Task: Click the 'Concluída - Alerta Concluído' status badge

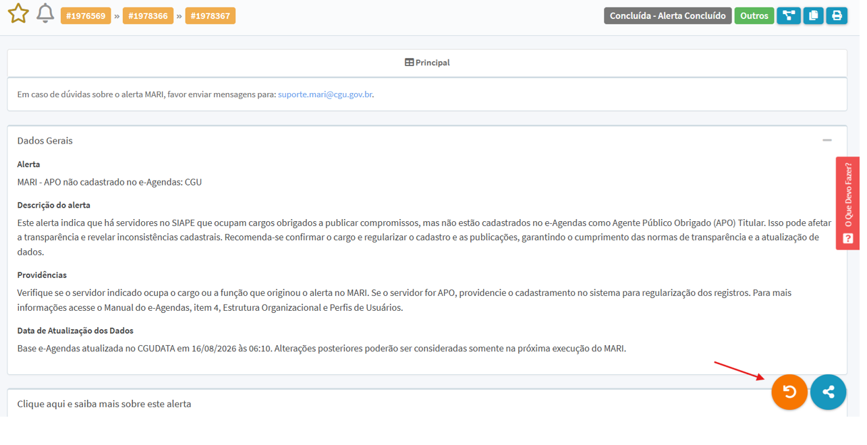Action: coord(668,16)
